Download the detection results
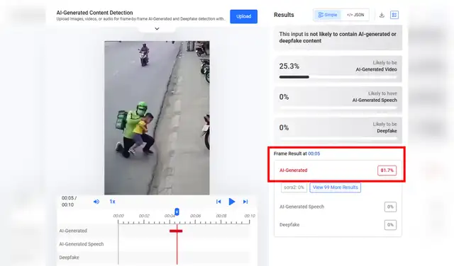 pos(382,15)
